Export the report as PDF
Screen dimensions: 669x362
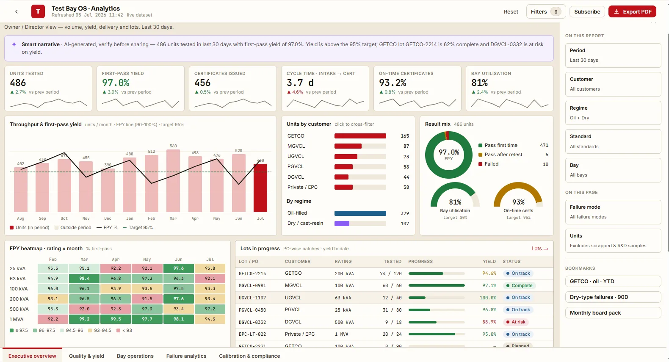(632, 12)
